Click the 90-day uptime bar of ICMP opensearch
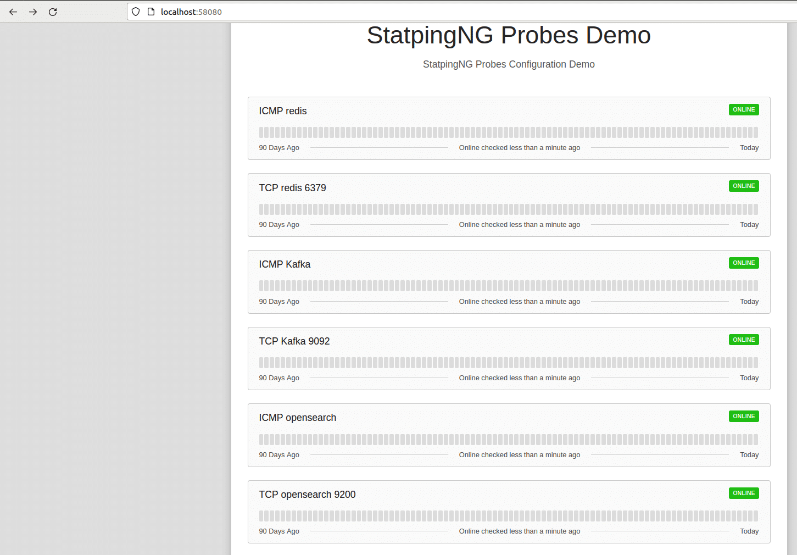This screenshot has width=797, height=555. (509, 440)
